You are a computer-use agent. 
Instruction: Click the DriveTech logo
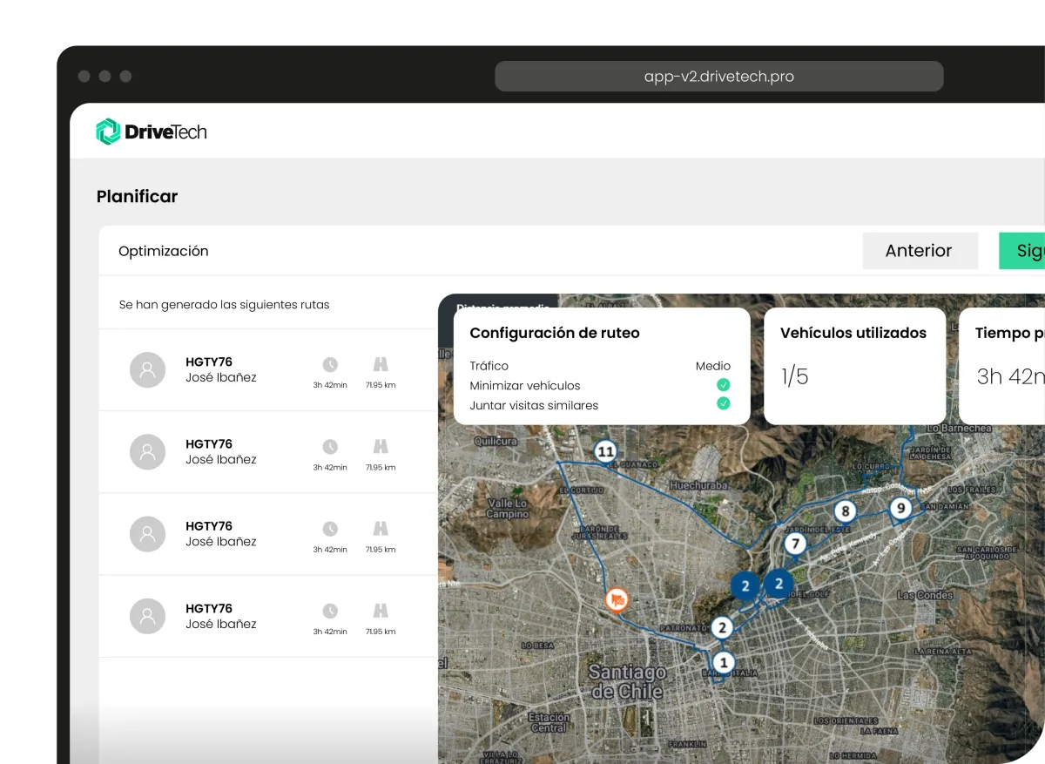point(152,132)
